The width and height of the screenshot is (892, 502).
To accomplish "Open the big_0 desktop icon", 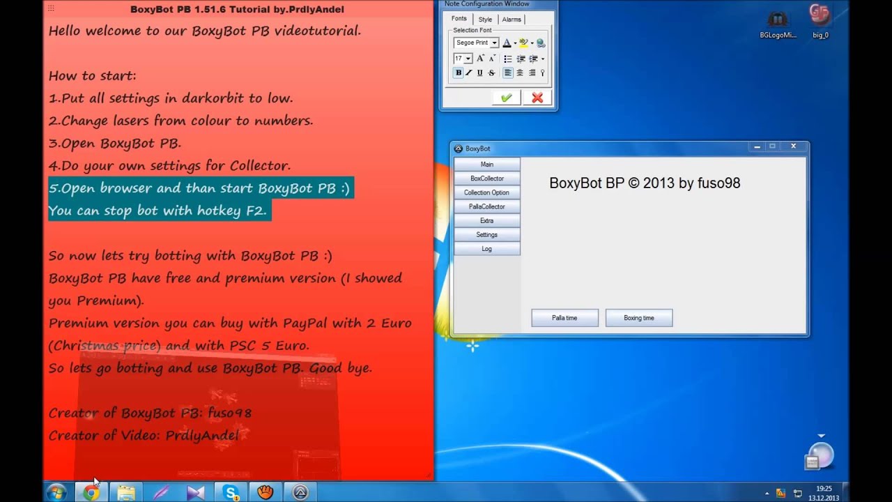I will pyautogui.click(x=821, y=22).
